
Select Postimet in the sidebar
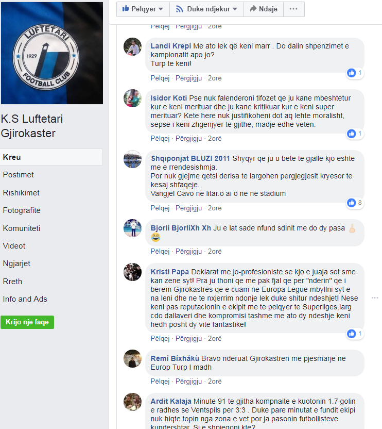(x=19, y=175)
